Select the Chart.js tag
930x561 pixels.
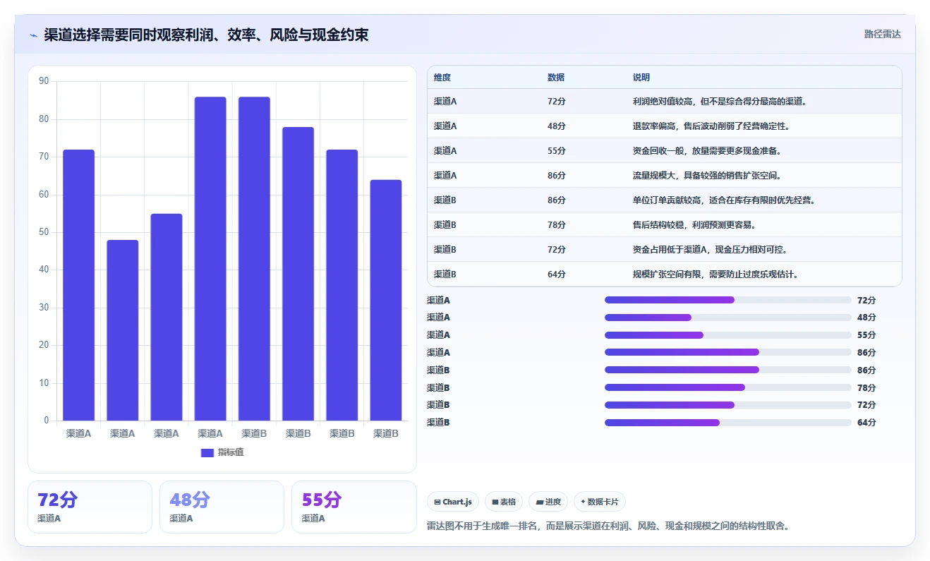pyautogui.click(x=453, y=502)
